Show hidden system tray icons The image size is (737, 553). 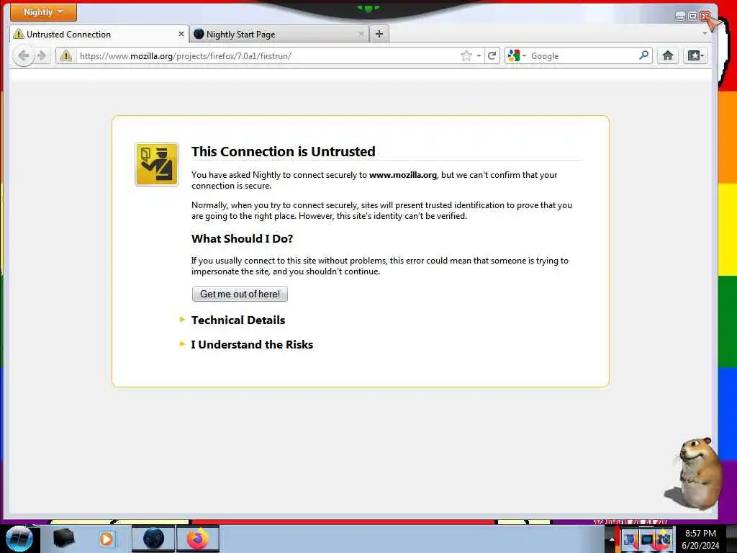pyautogui.click(x=612, y=539)
